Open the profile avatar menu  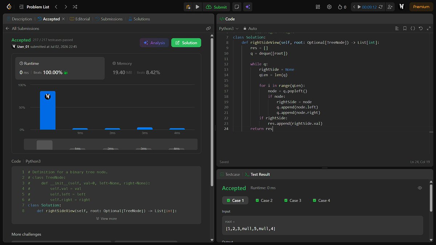[x=401, y=7]
